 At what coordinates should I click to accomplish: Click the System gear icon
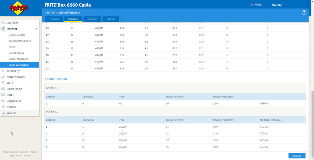click(x=3, y=107)
